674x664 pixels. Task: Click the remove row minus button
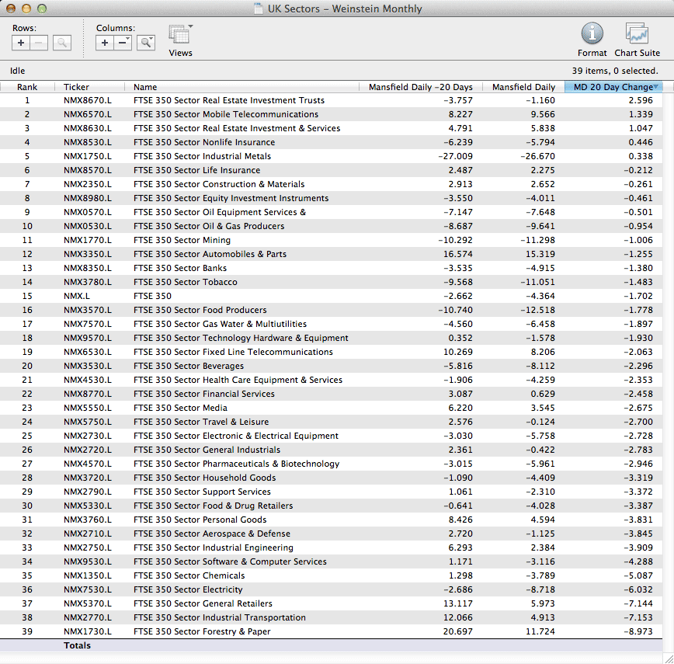(x=40, y=43)
